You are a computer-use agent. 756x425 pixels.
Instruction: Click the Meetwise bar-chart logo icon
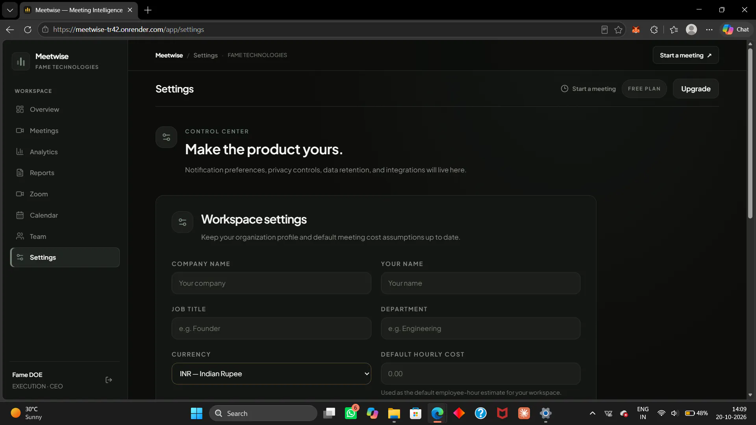(21, 61)
